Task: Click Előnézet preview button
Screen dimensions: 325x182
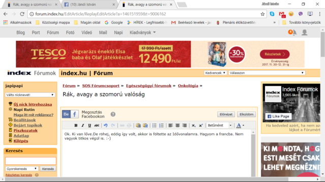Action: click(226, 114)
